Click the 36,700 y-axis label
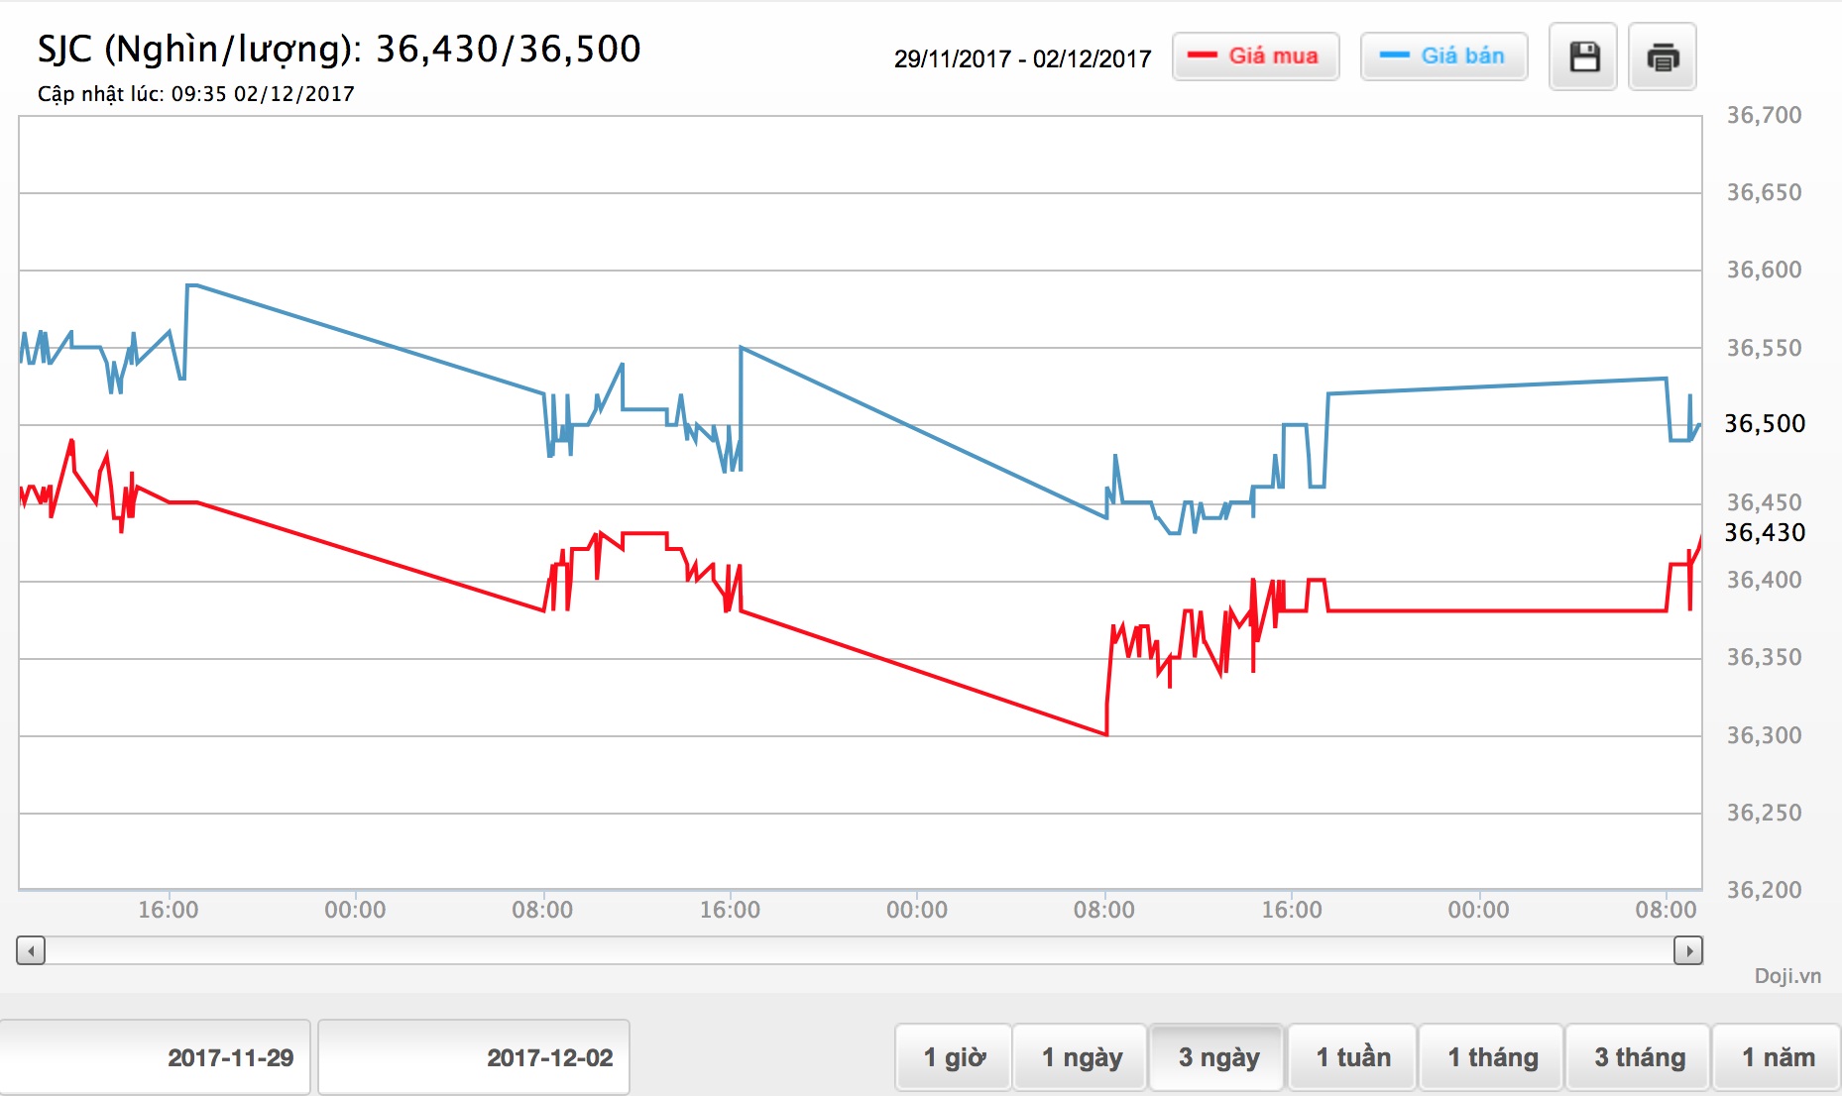1842x1096 pixels. (1764, 115)
